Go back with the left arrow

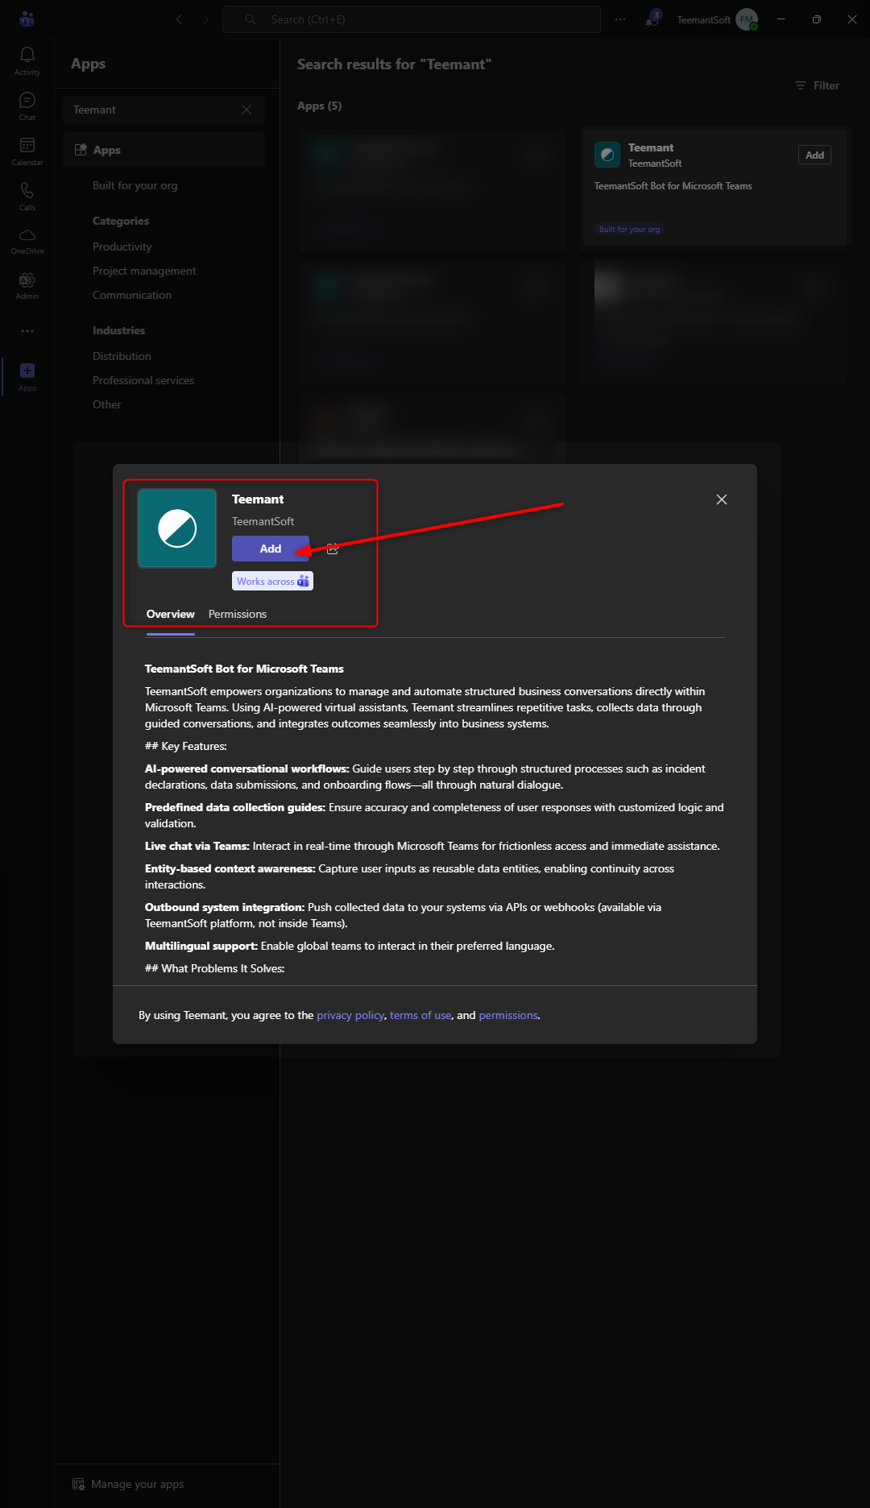pyautogui.click(x=179, y=19)
